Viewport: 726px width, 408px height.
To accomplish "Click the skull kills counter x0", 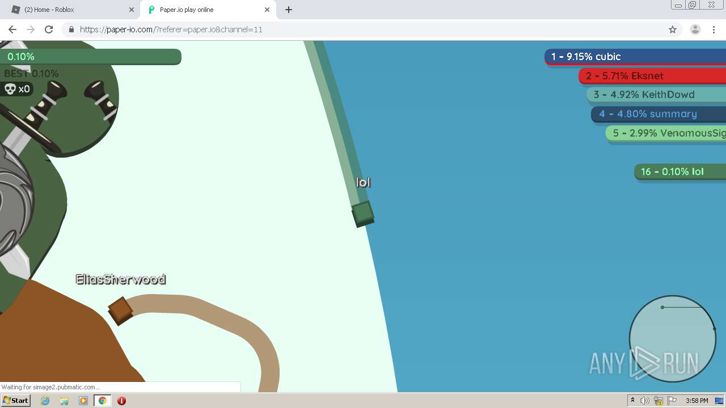I will (16, 89).
